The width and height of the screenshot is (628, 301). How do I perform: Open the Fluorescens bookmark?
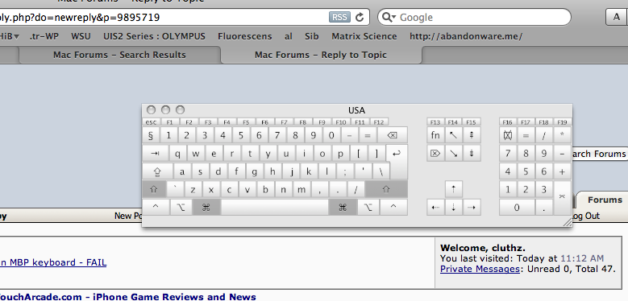[x=245, y=36]
